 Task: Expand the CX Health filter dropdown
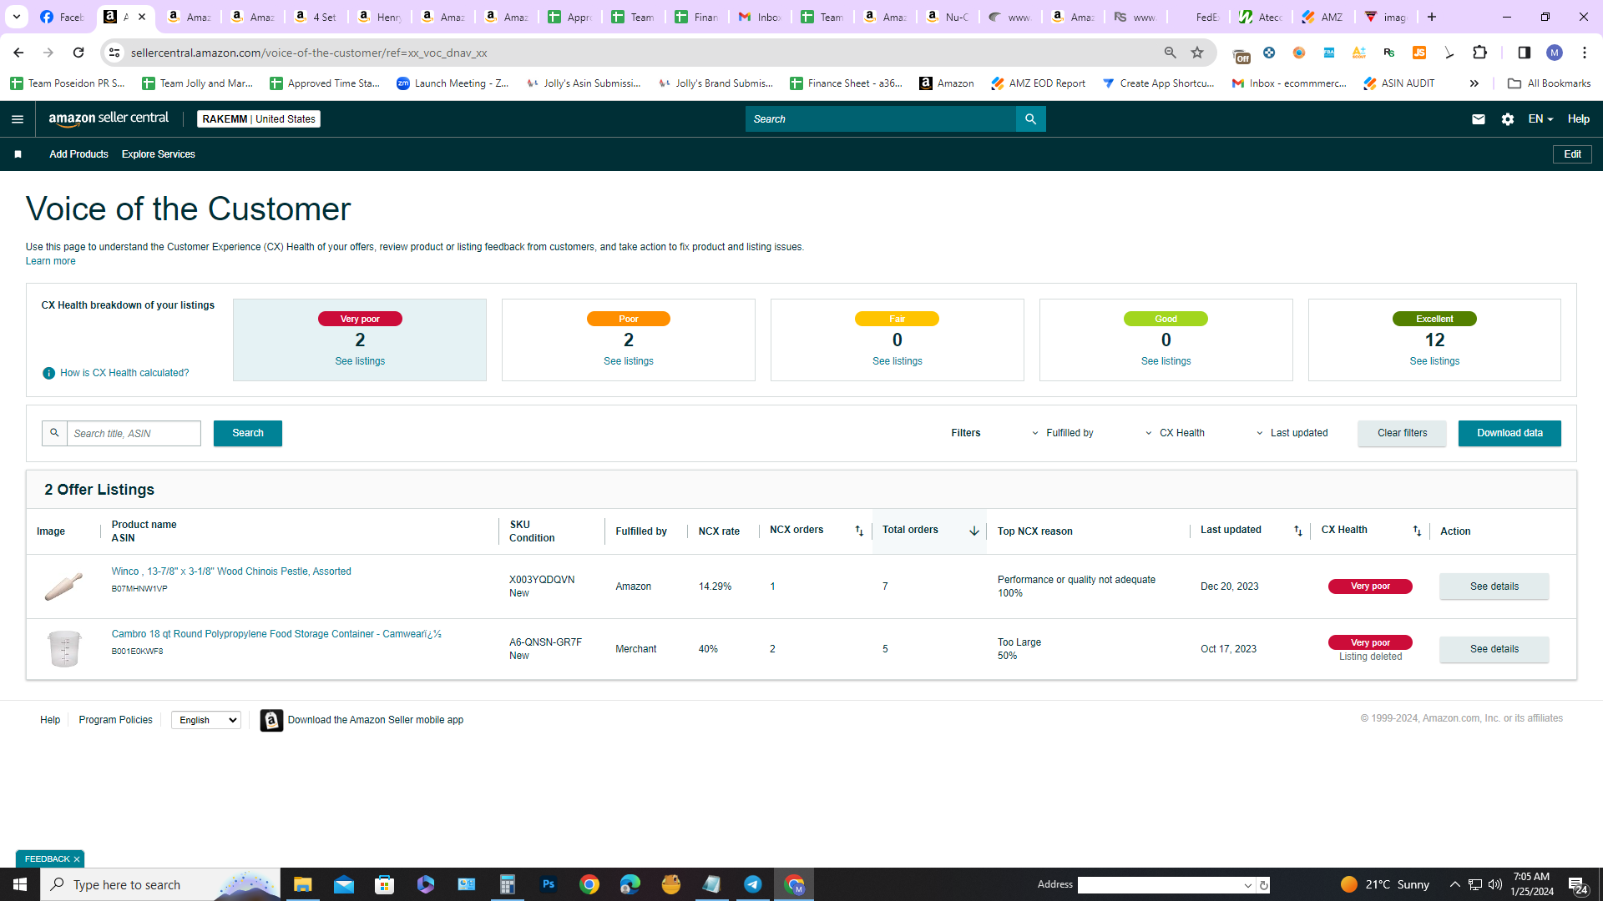pyautogui.click(x=1175, y=433)
